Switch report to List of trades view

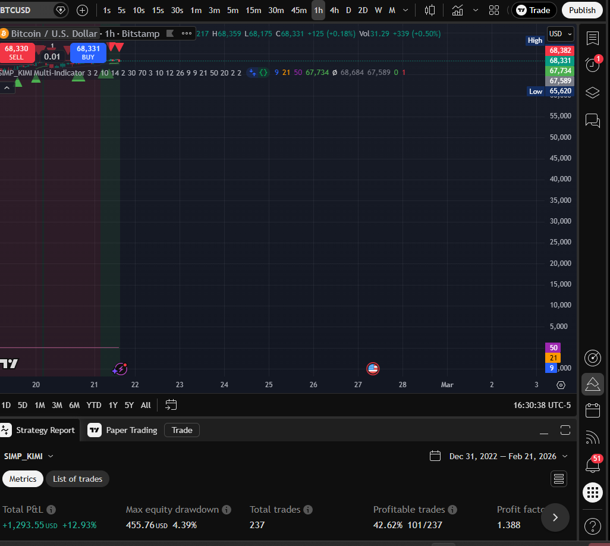[x=77, y=479]
